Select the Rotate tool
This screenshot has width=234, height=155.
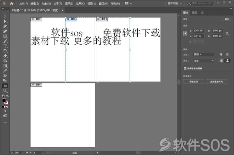(5, 51)
